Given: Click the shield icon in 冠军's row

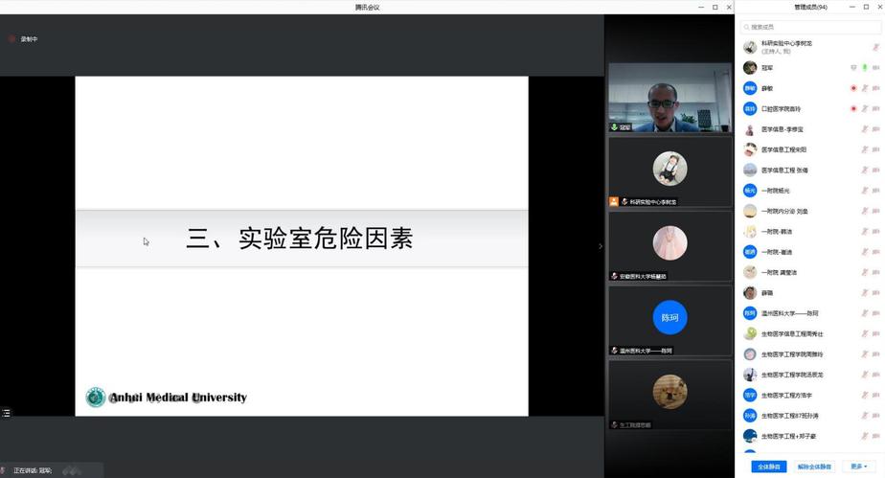Looking at the screenshot, I should pos(853,68).
